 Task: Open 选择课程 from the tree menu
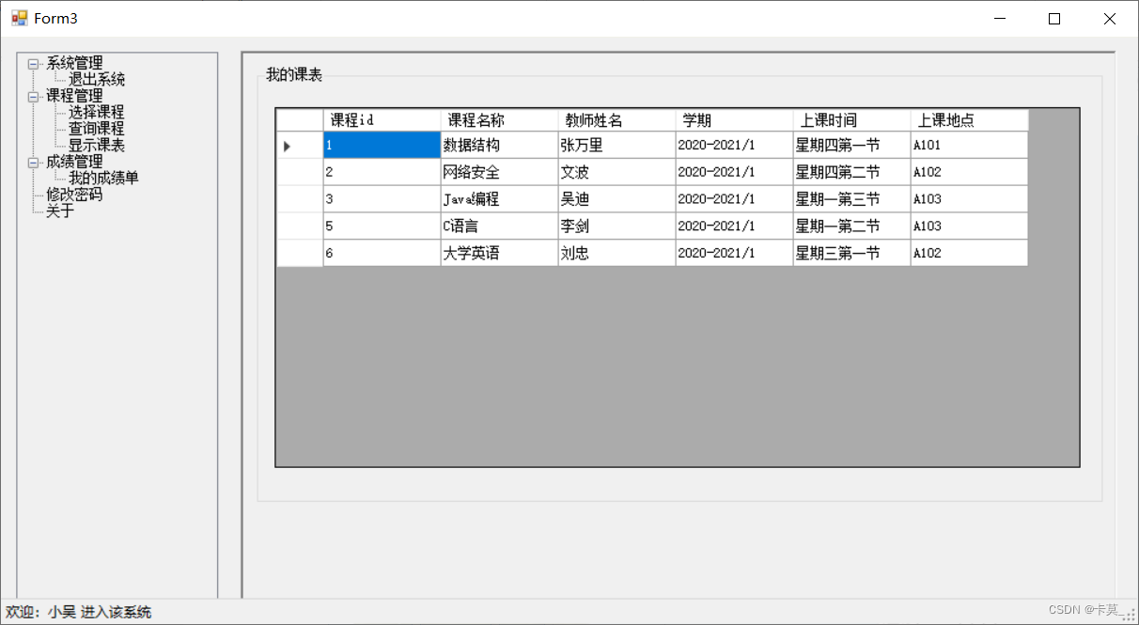(x=98, y=111)
